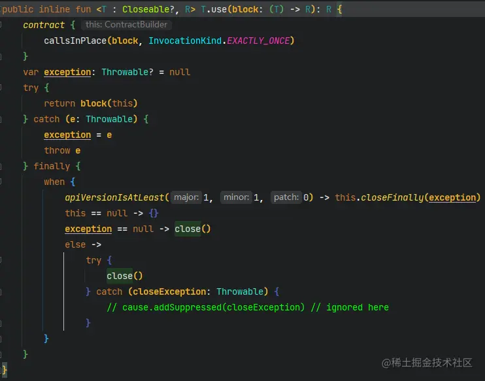This screenshot has width=485, height=381.
Task: Click the "else" keyword
Action: (75, 245)
